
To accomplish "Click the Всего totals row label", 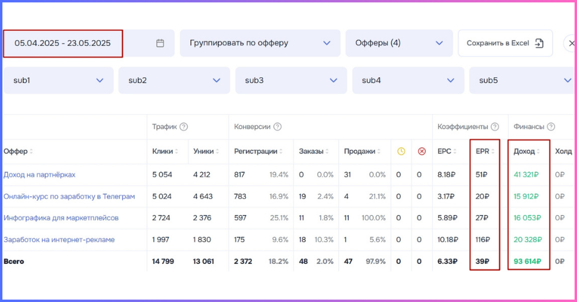I will (14, 262).
